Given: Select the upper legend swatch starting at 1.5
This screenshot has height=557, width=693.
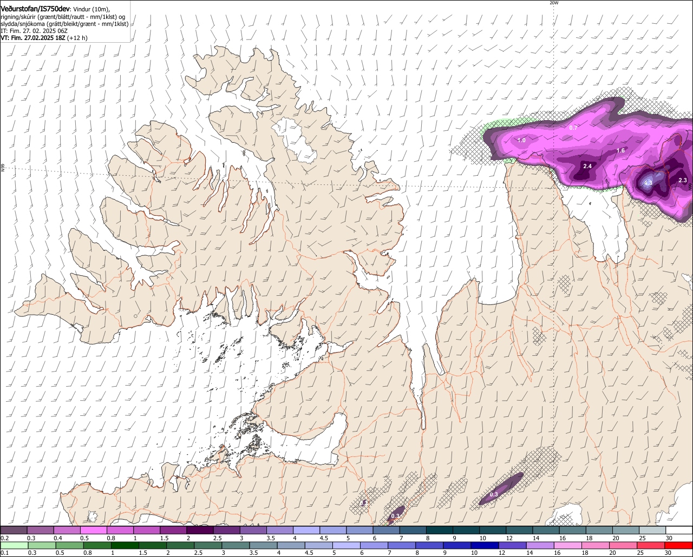Looking at the screenshot, I should pyautogui.click(x=173, y=531).
